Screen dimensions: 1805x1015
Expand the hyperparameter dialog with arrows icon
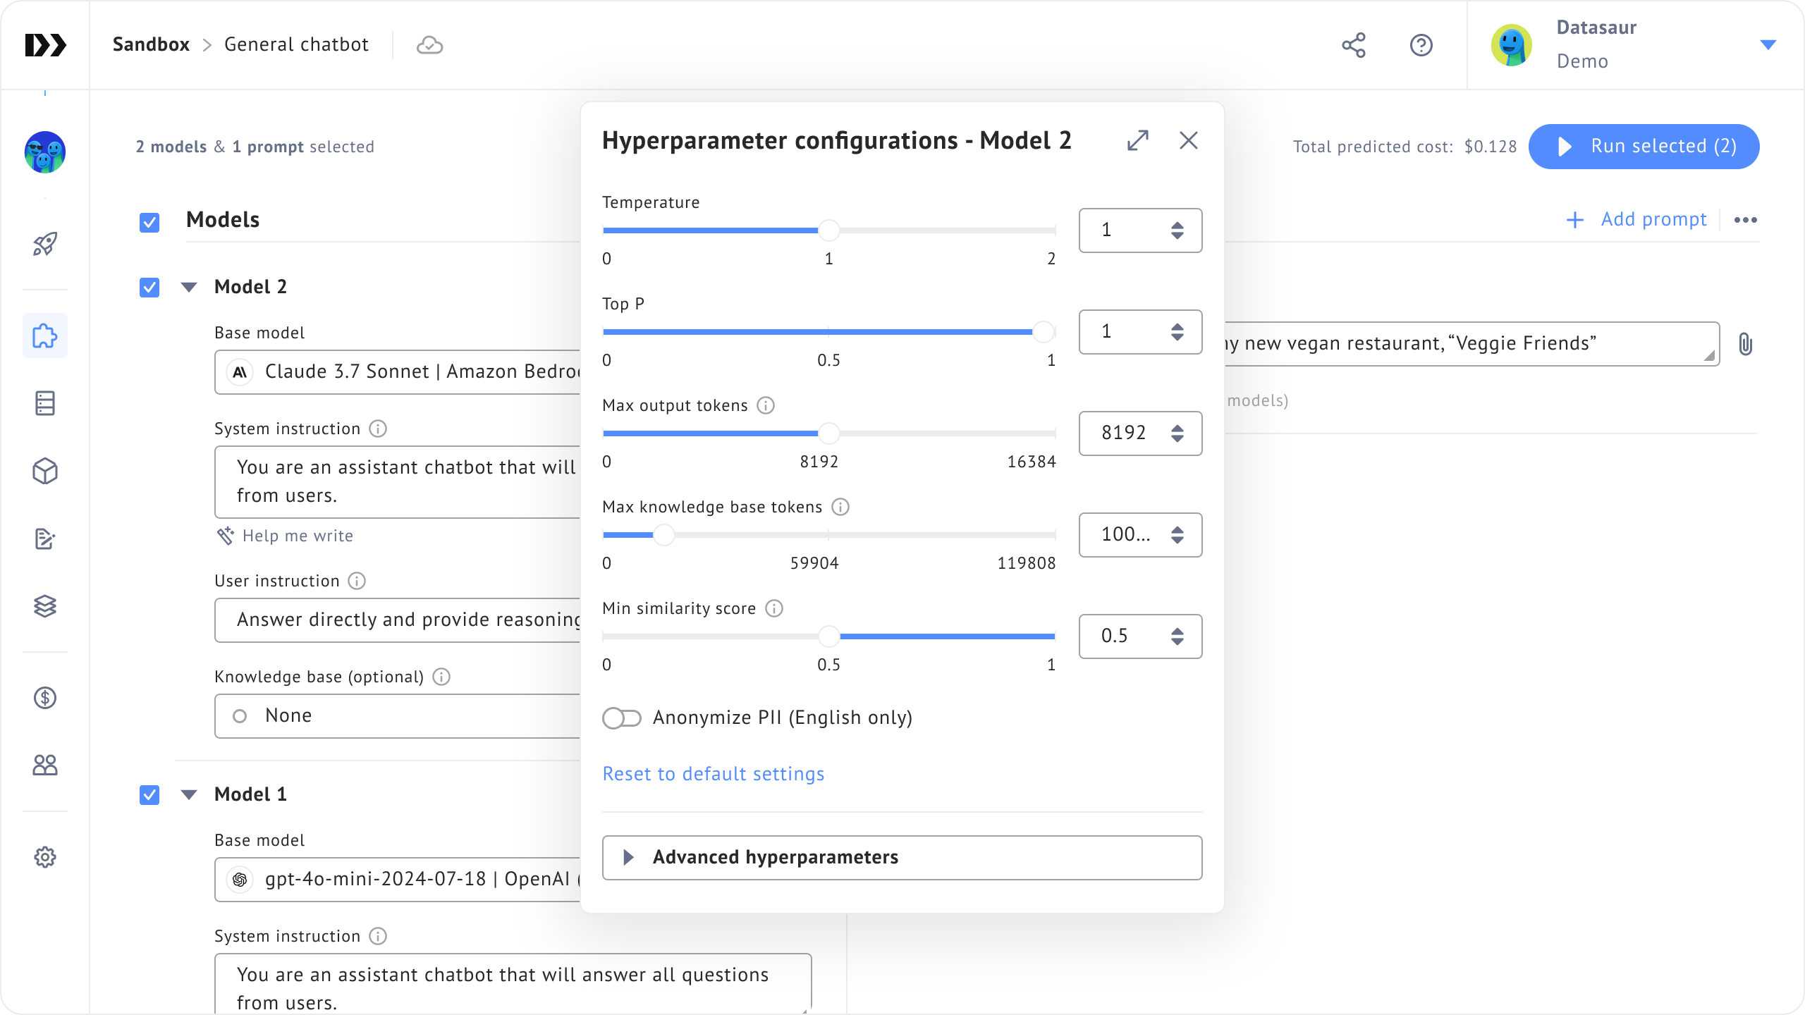(1138, 140)
